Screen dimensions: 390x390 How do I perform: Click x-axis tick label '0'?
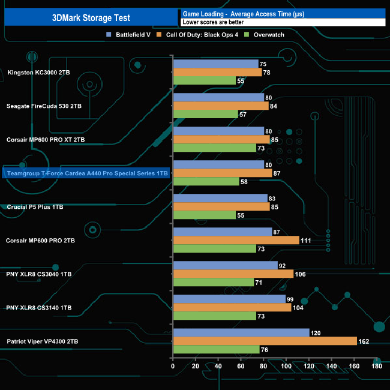(x=173, y=366)
